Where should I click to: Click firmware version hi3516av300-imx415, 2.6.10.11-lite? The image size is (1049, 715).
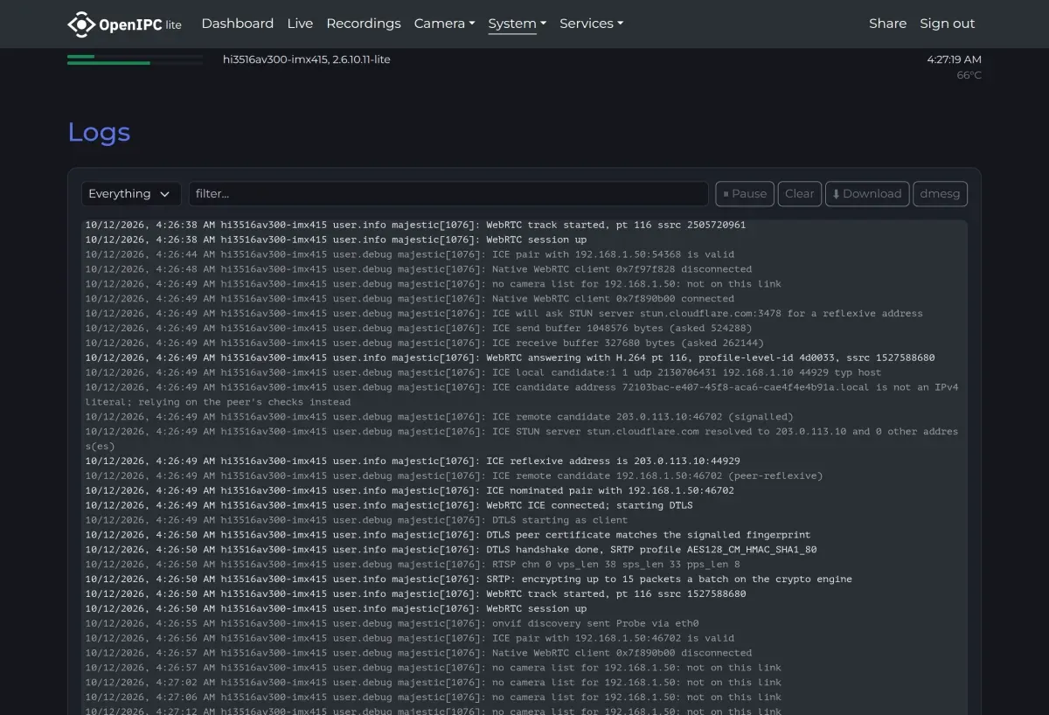tap(307, 59)
